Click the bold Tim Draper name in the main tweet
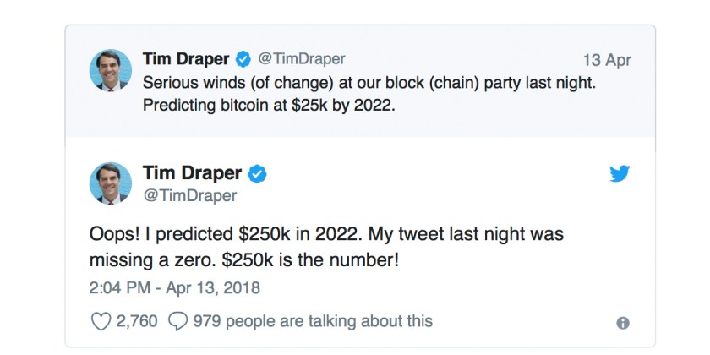Viewport: 710px width, 355px height. [192, 174]
